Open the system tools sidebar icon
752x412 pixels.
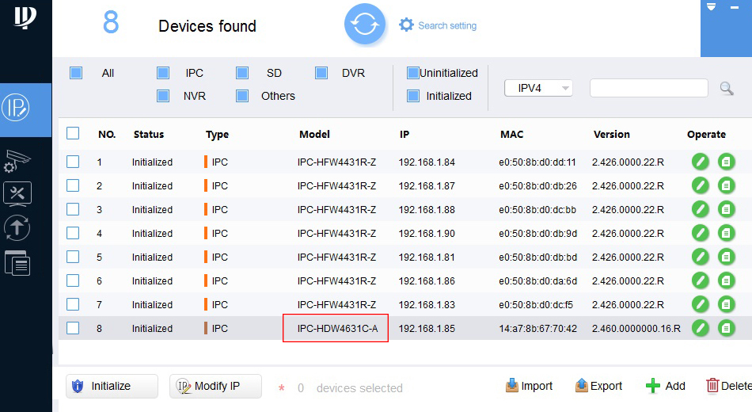click(x=17, y=193)
